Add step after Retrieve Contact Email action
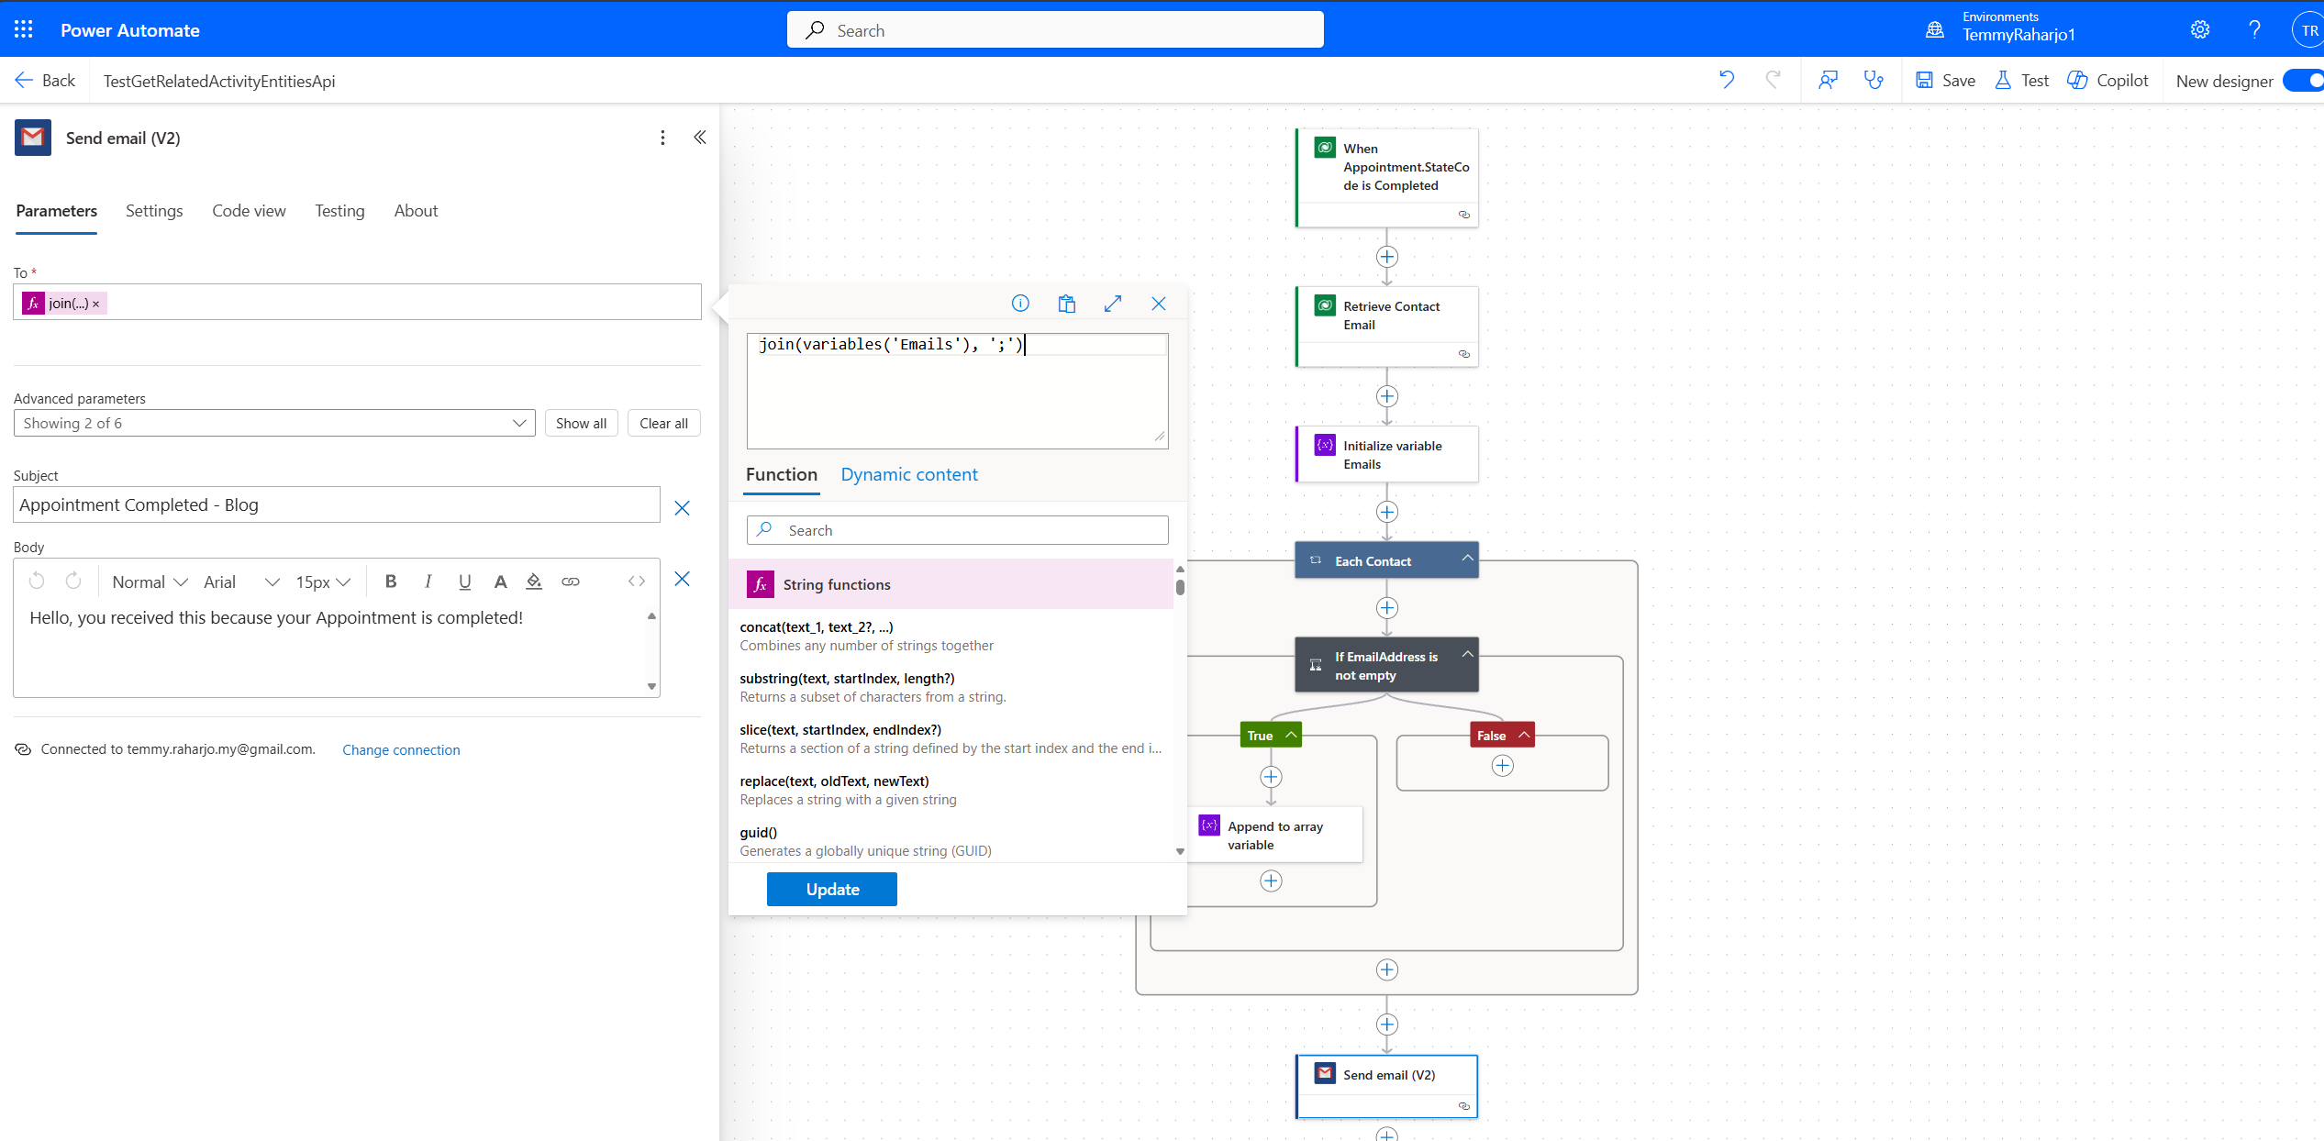Image resolution: width=2324 pixels, height=1141 pixels. coord(1387,396)
